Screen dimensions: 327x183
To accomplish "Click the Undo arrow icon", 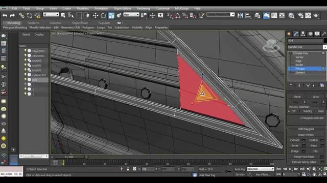I will click(5, 15).
